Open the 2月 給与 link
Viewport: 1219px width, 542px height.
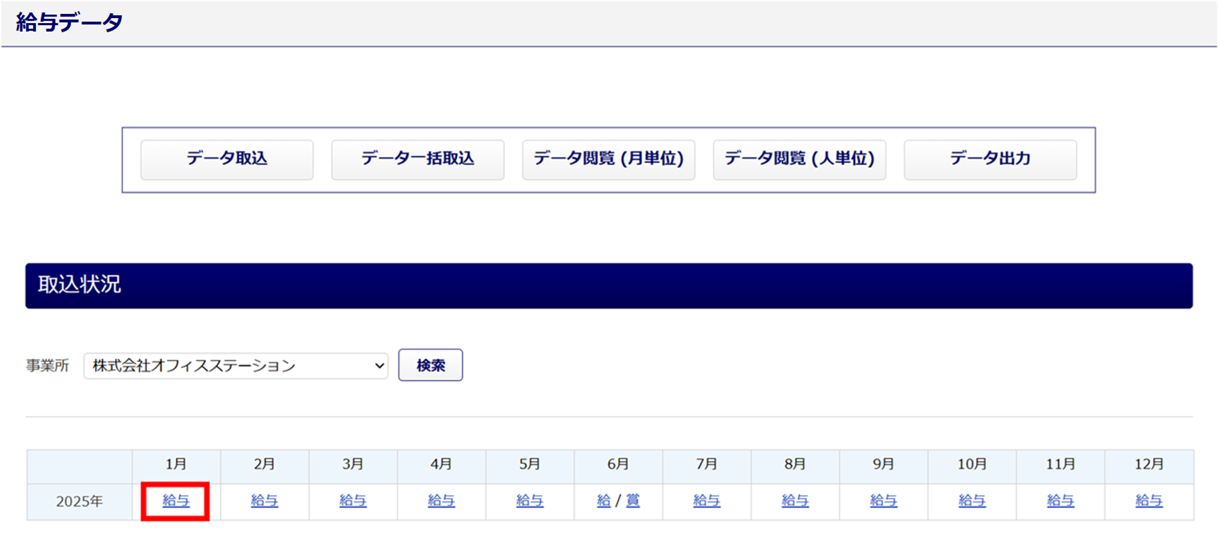pos(265,501)
